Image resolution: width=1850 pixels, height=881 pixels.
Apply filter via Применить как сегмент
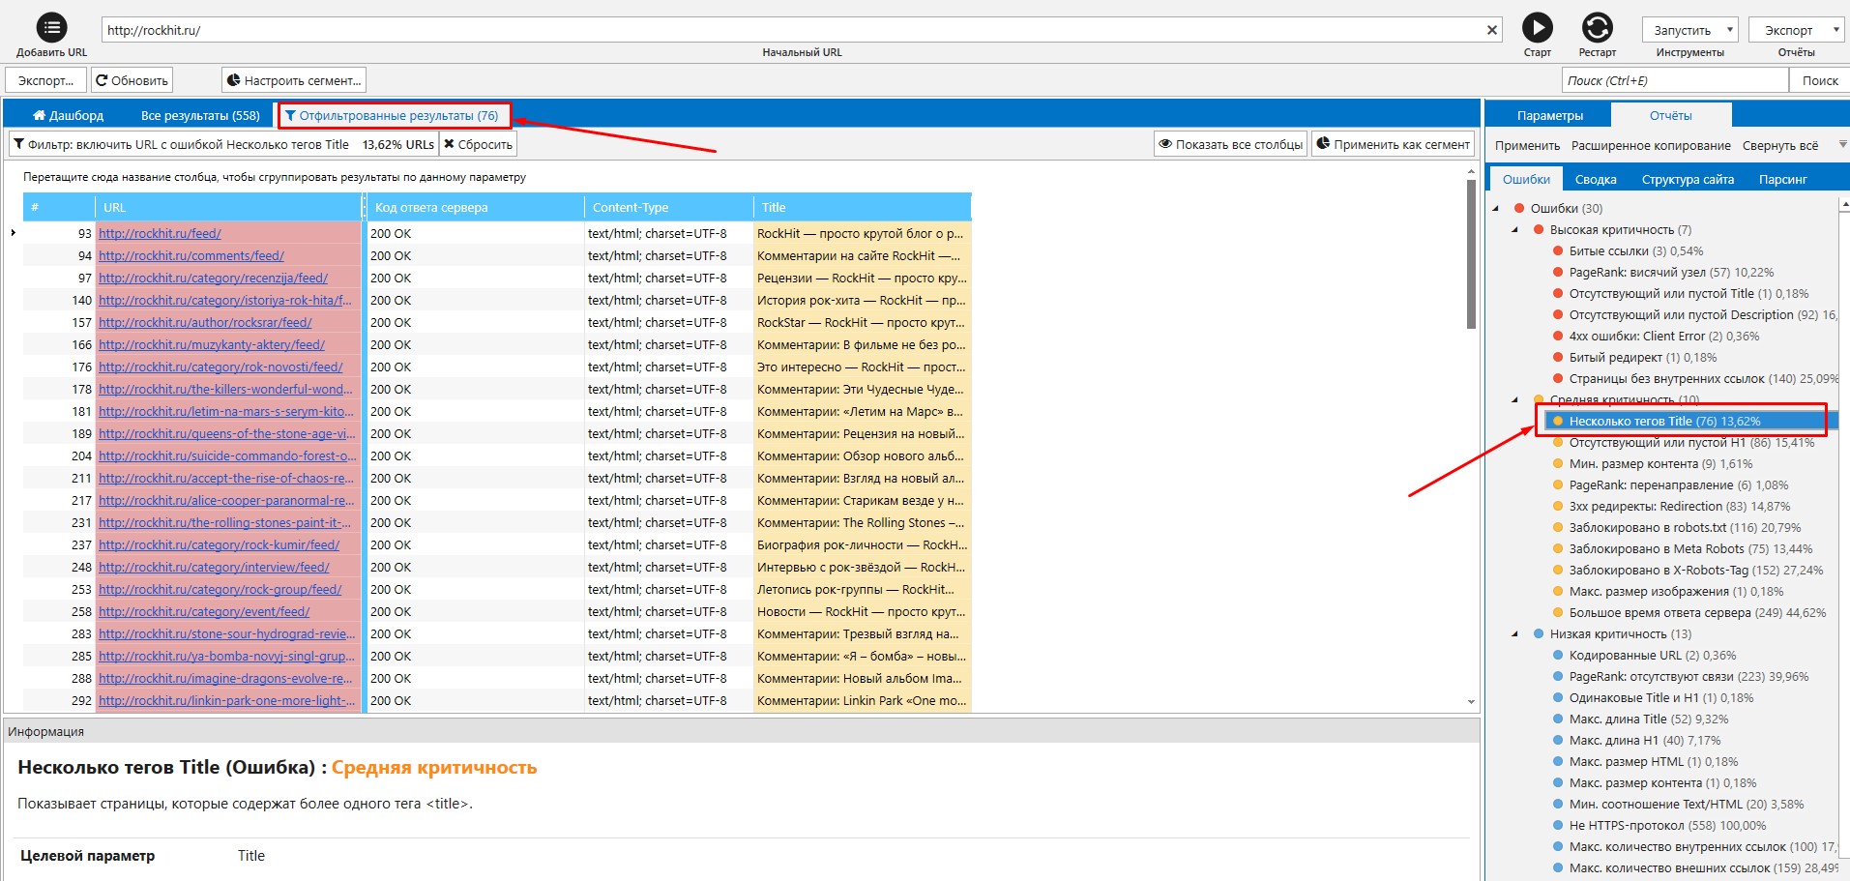(1393, 144)
